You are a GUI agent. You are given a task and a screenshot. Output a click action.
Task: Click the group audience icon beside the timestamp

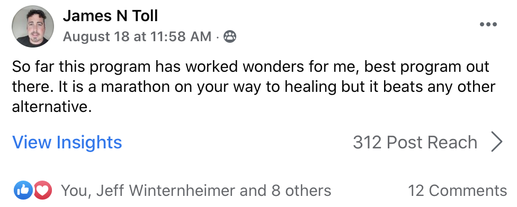(230, 36)
